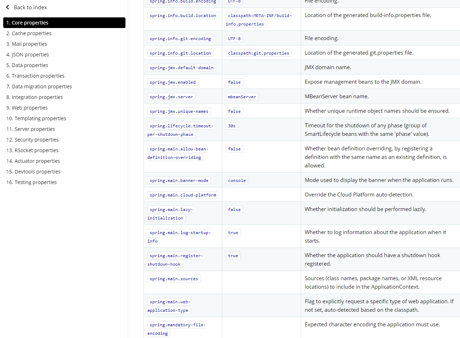The width and height of the screenshot is (460, 338).
Task: Navigate to Templating properties
Action: [x=36, y=118]
